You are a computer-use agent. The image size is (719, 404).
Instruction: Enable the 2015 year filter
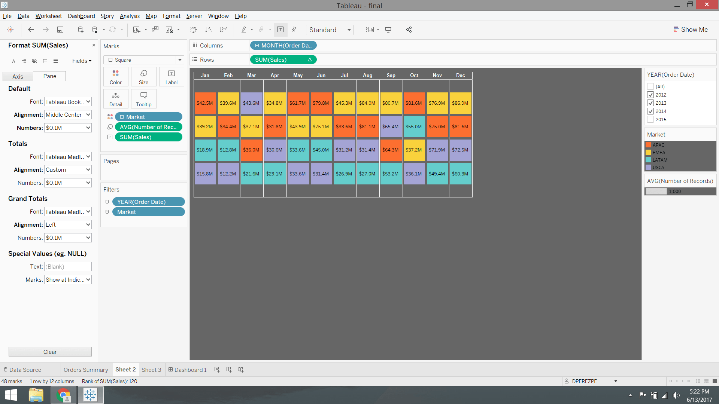[651, 119]
